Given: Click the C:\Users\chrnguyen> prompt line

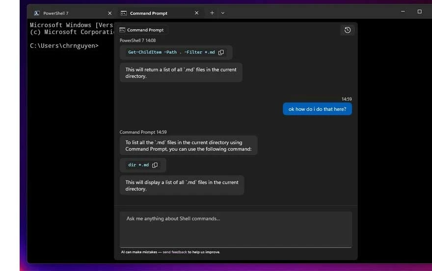Looking at the screenshot, I should (64, 46).
